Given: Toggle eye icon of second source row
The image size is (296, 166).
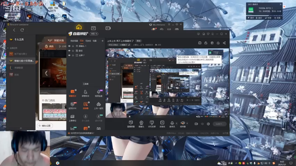Looking at the screenshot, I should tap(69, 51).
